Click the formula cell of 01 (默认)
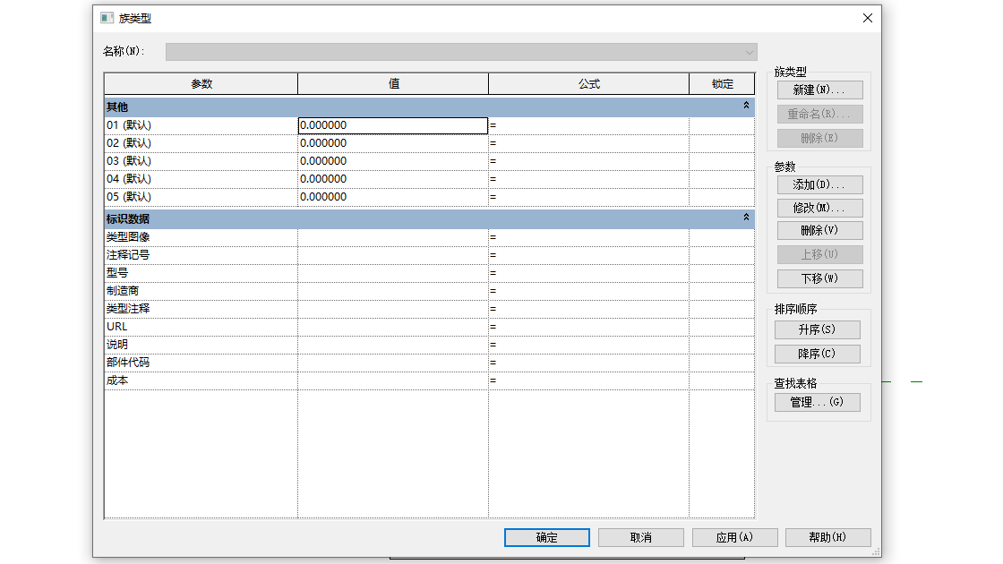Viewport: 1003px width, 564px height. 588,125
